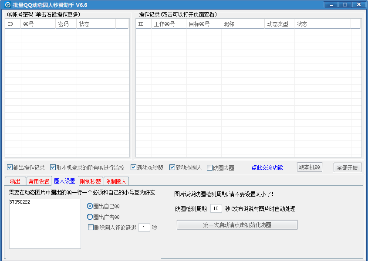
Task: Click the 取本机QQ button
Action: [309, 167]
